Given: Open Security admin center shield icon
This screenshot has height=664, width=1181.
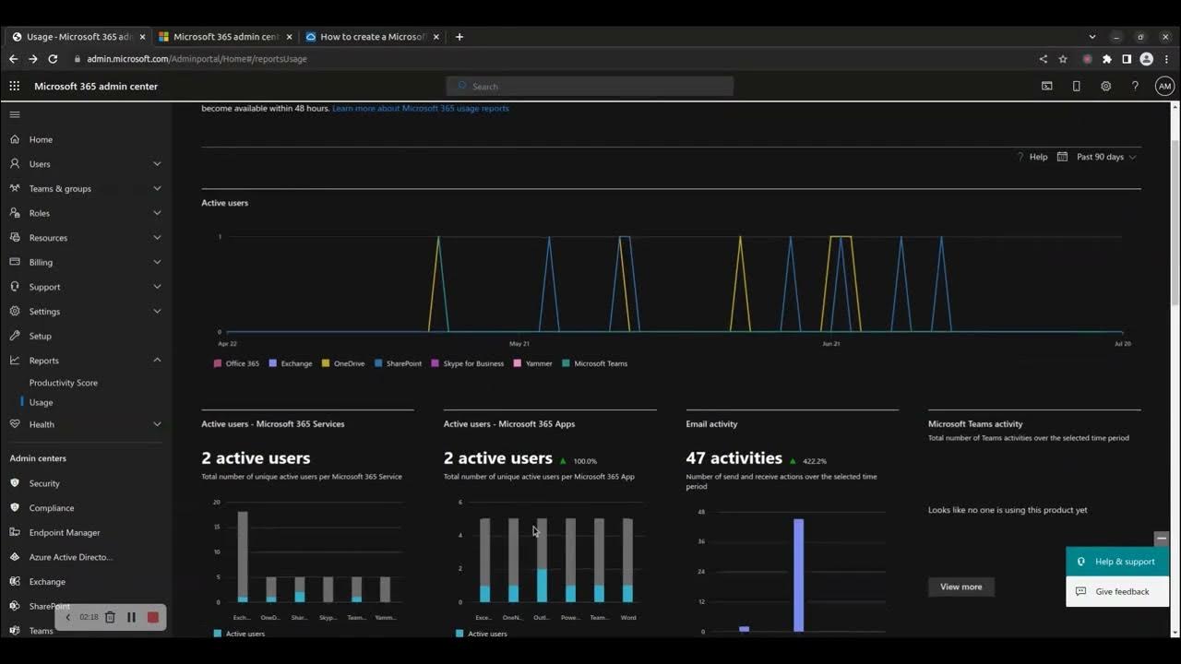Looking at the screenshot, I should point(15,483).
